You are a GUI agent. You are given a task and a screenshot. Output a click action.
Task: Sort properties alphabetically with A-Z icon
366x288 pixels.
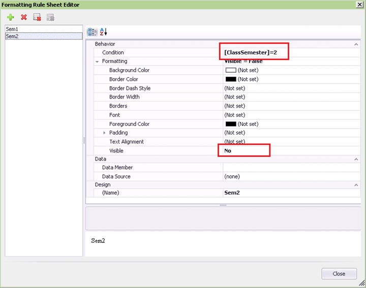coord(103,31)
